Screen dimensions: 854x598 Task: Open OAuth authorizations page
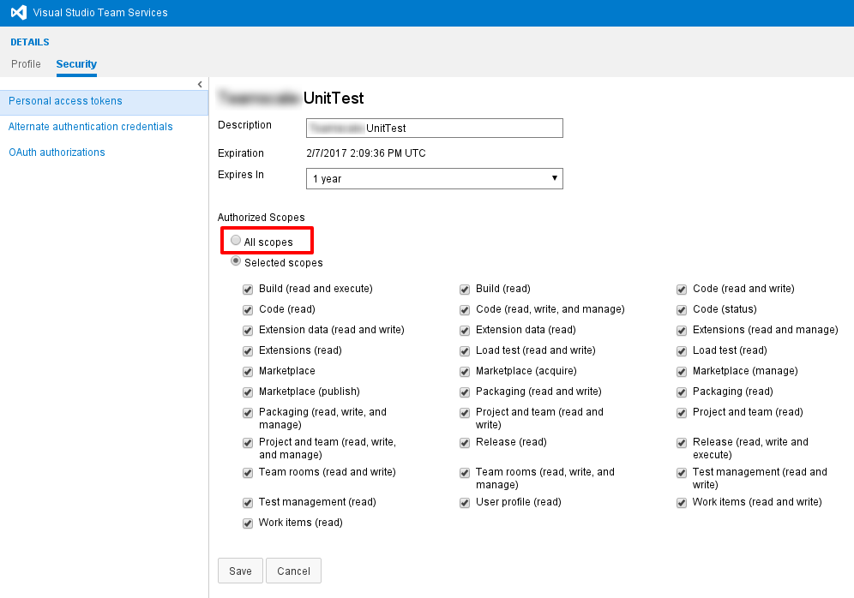(57, 152)
